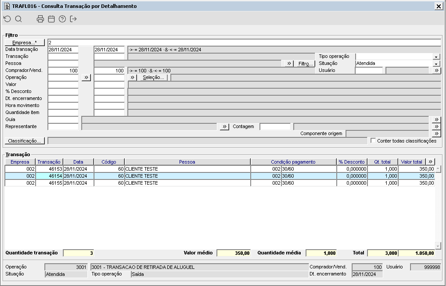Click the exit door toolbar icon
The width and height of the screenshot is (446, 286).
[x=73, y=19]
